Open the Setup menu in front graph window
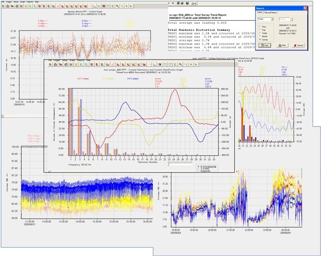The width and height of the screenshot is (321, 256). pos(65,60)
